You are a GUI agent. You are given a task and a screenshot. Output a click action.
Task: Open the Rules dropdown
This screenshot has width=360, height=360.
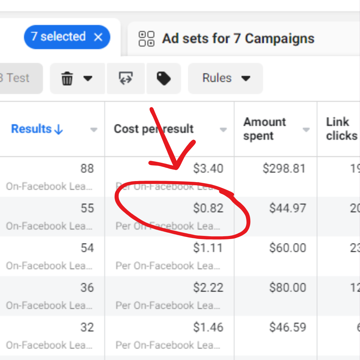pos(226,78)
